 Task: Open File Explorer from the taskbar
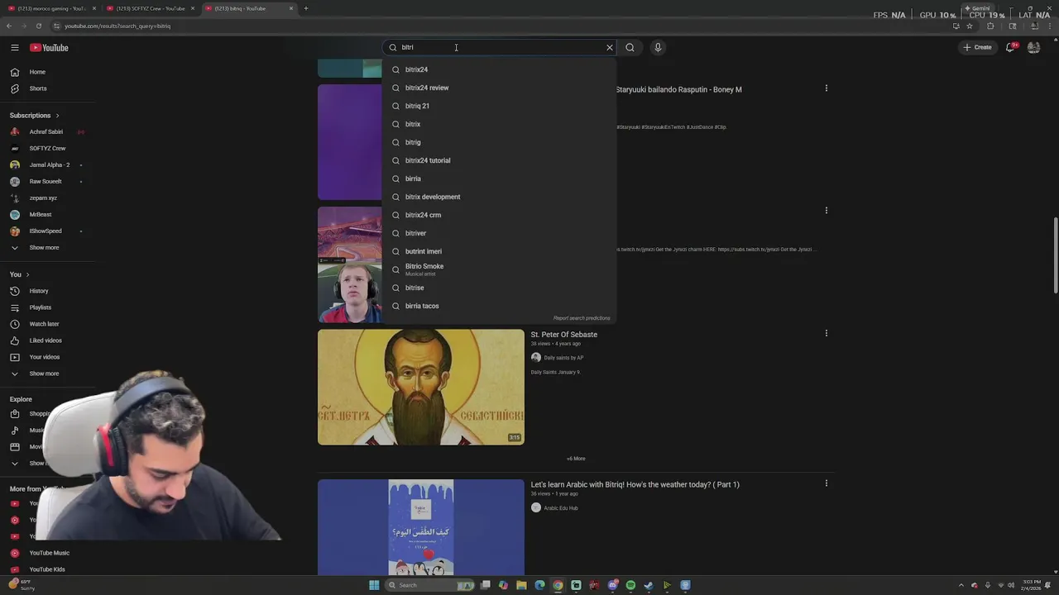click(x=521, y=585)
